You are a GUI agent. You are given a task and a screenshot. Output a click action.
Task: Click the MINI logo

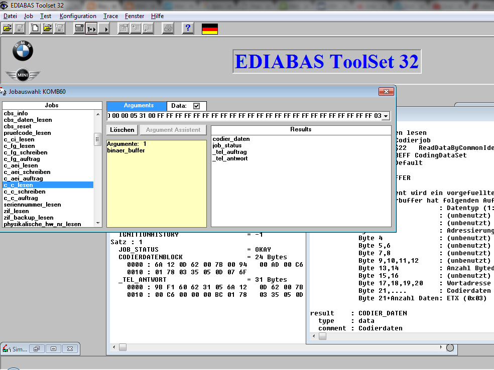pyautogui.click(x=23, y=75)
